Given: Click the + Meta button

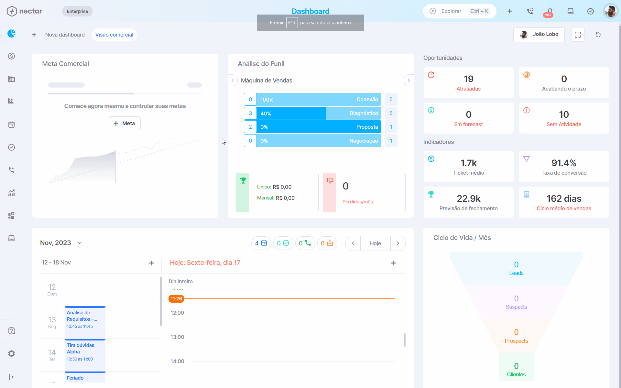Looking at the screenshot, I should click(x=125, y=123).
